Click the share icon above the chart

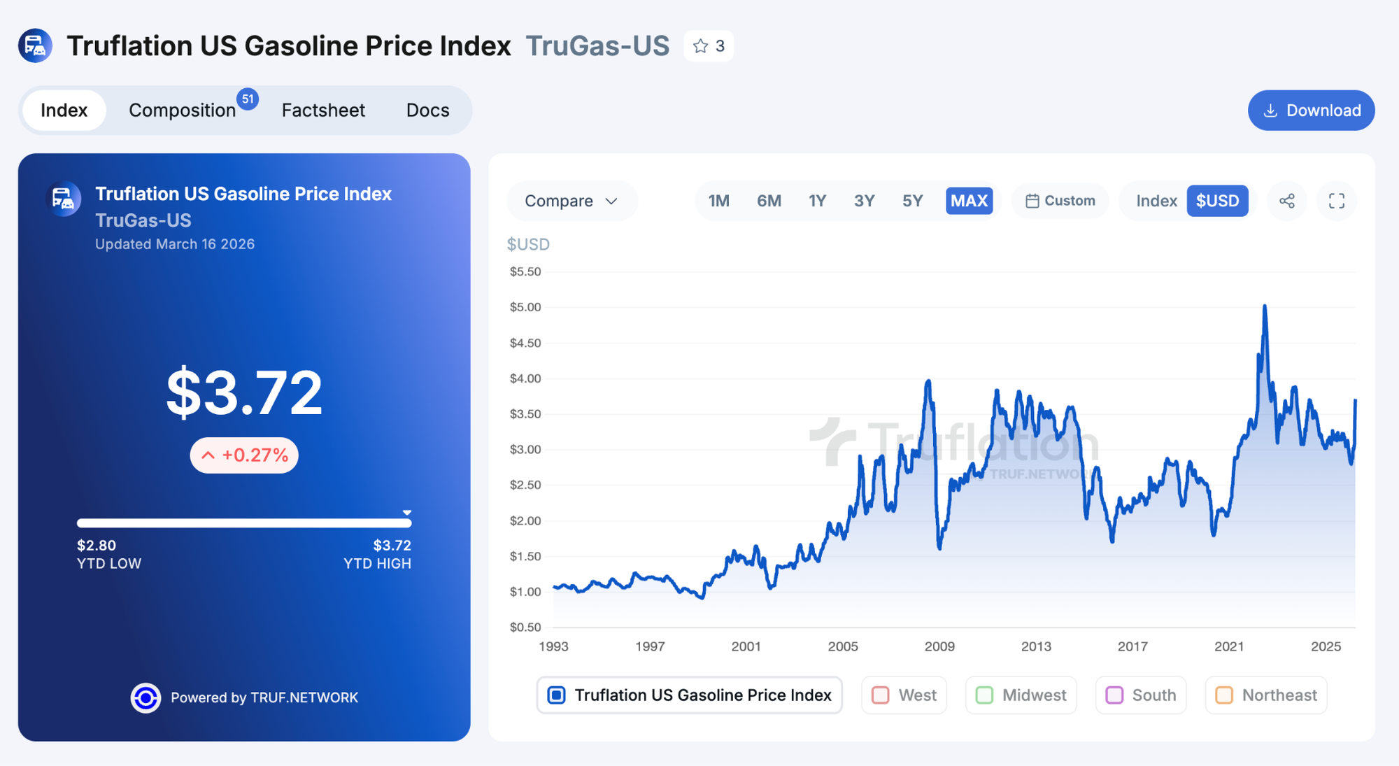(x=1287, y=201)
